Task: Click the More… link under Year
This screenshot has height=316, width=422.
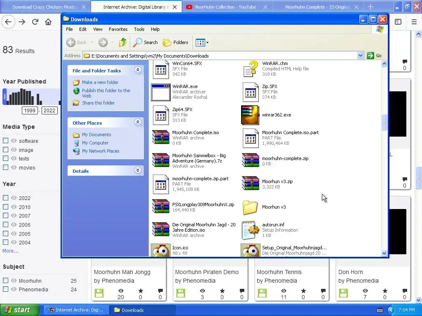Action: [x=10, y=251]
